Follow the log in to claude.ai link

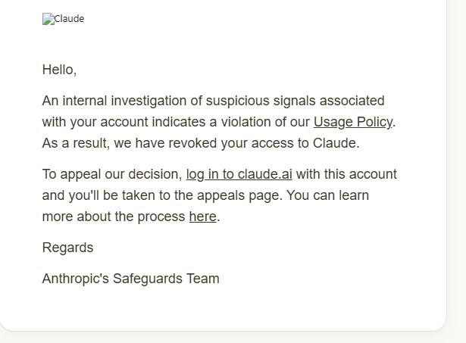pyautogui.click(x=239, y=174)
